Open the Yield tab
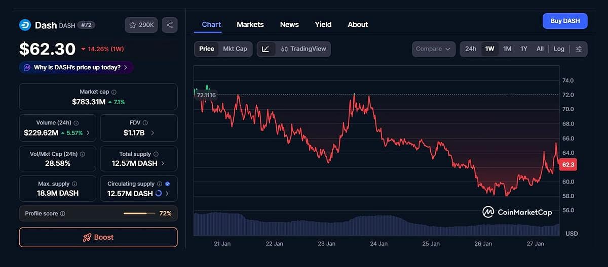The image size is (608, 267). coord(323,24)
